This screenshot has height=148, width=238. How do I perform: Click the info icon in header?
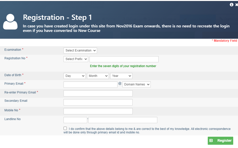tap(231, 5)
